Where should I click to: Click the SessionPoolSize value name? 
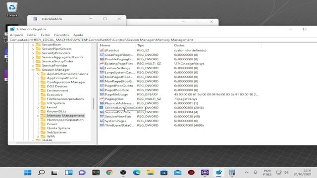click(x=118, y=112)
